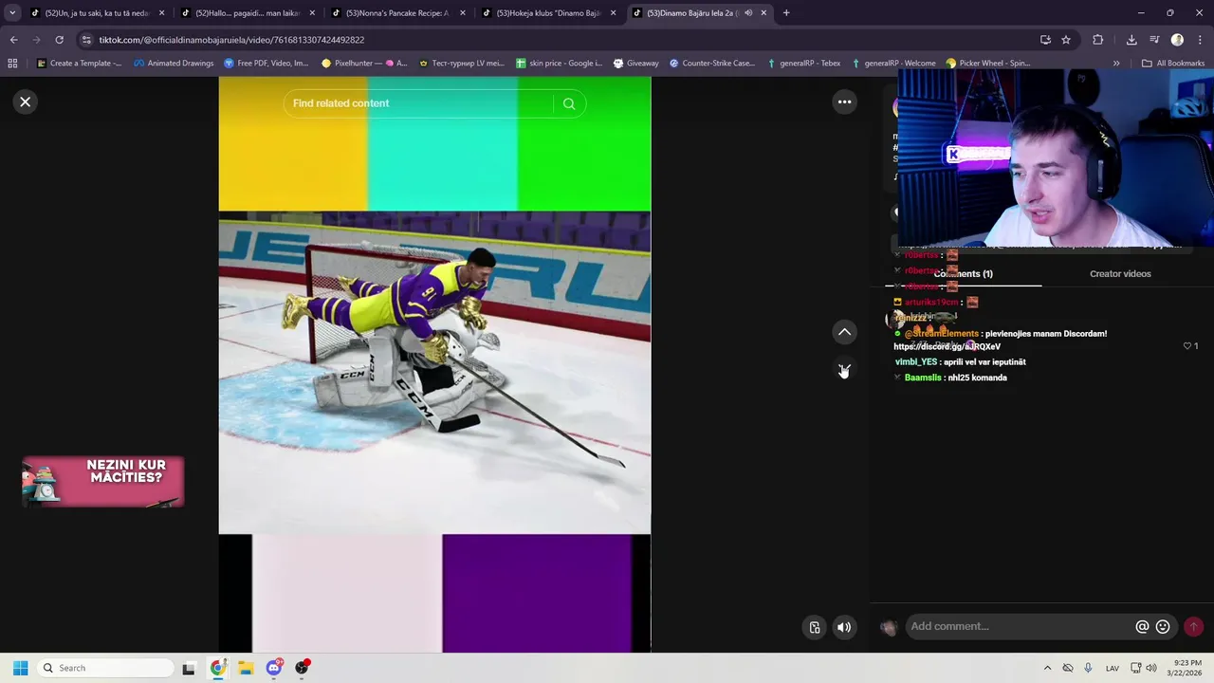Screen dimensions: 1214x683
Task: Switch to Nonna's Pancake Recipe tab
Action: tap(396, 13)
